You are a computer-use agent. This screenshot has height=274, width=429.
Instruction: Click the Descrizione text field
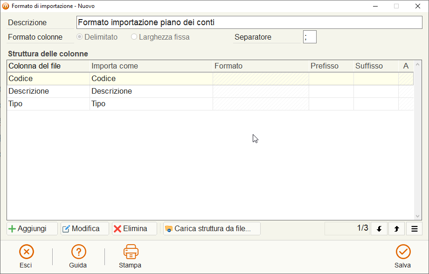pos(249,22)
